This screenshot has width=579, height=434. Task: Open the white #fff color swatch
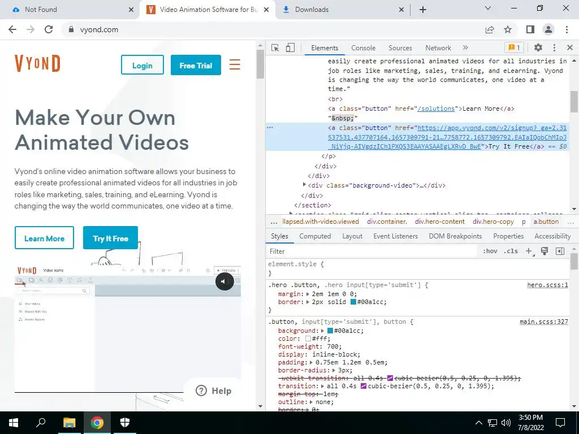[308, 338]
